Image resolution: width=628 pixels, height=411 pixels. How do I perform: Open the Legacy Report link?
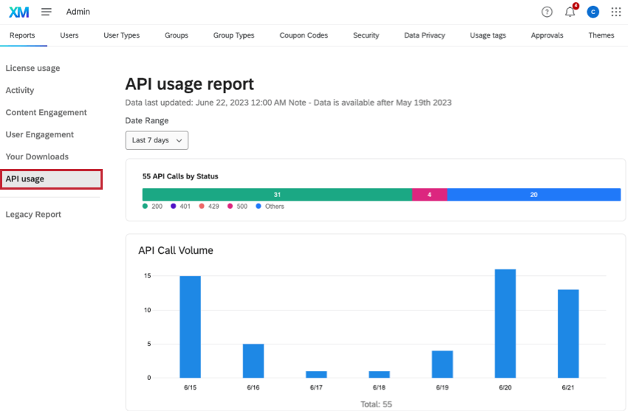[33, 215]
